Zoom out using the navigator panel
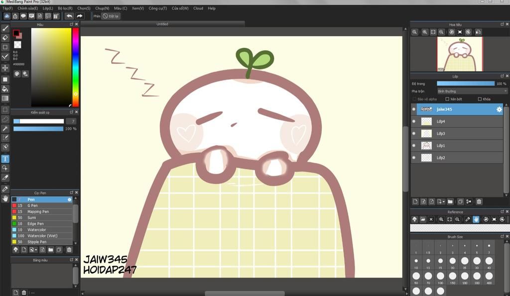This screenshot has height=296, width=510. [441, 32]
